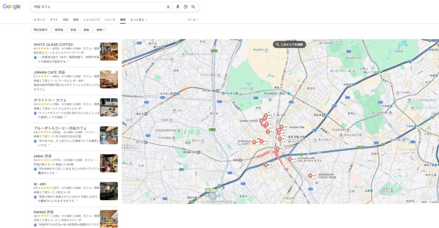Viewport: 439px width, 228px height.
Task: Click the 21_21 DESIGN SIGHT map marker
Action: tap(409, 100)
